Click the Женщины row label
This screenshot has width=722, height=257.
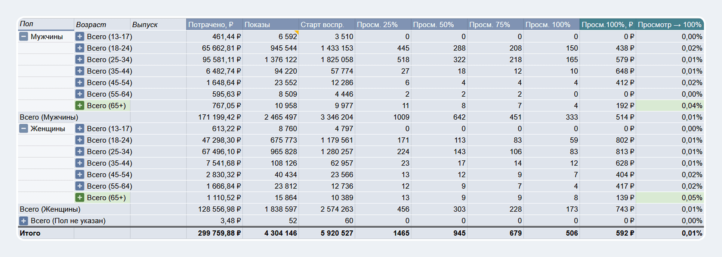[48, 129]
